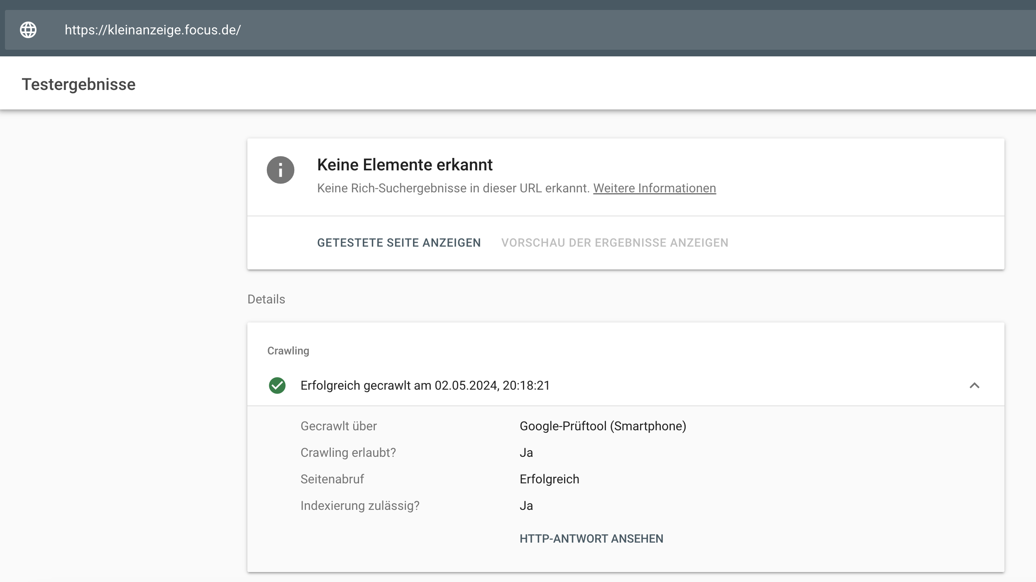Click 'HTTP-ANTWORT ANSEHEN'
Image resolution: width=1036 pixels, height=582 pixels.
pyautogui.click(x=591, y=538)
